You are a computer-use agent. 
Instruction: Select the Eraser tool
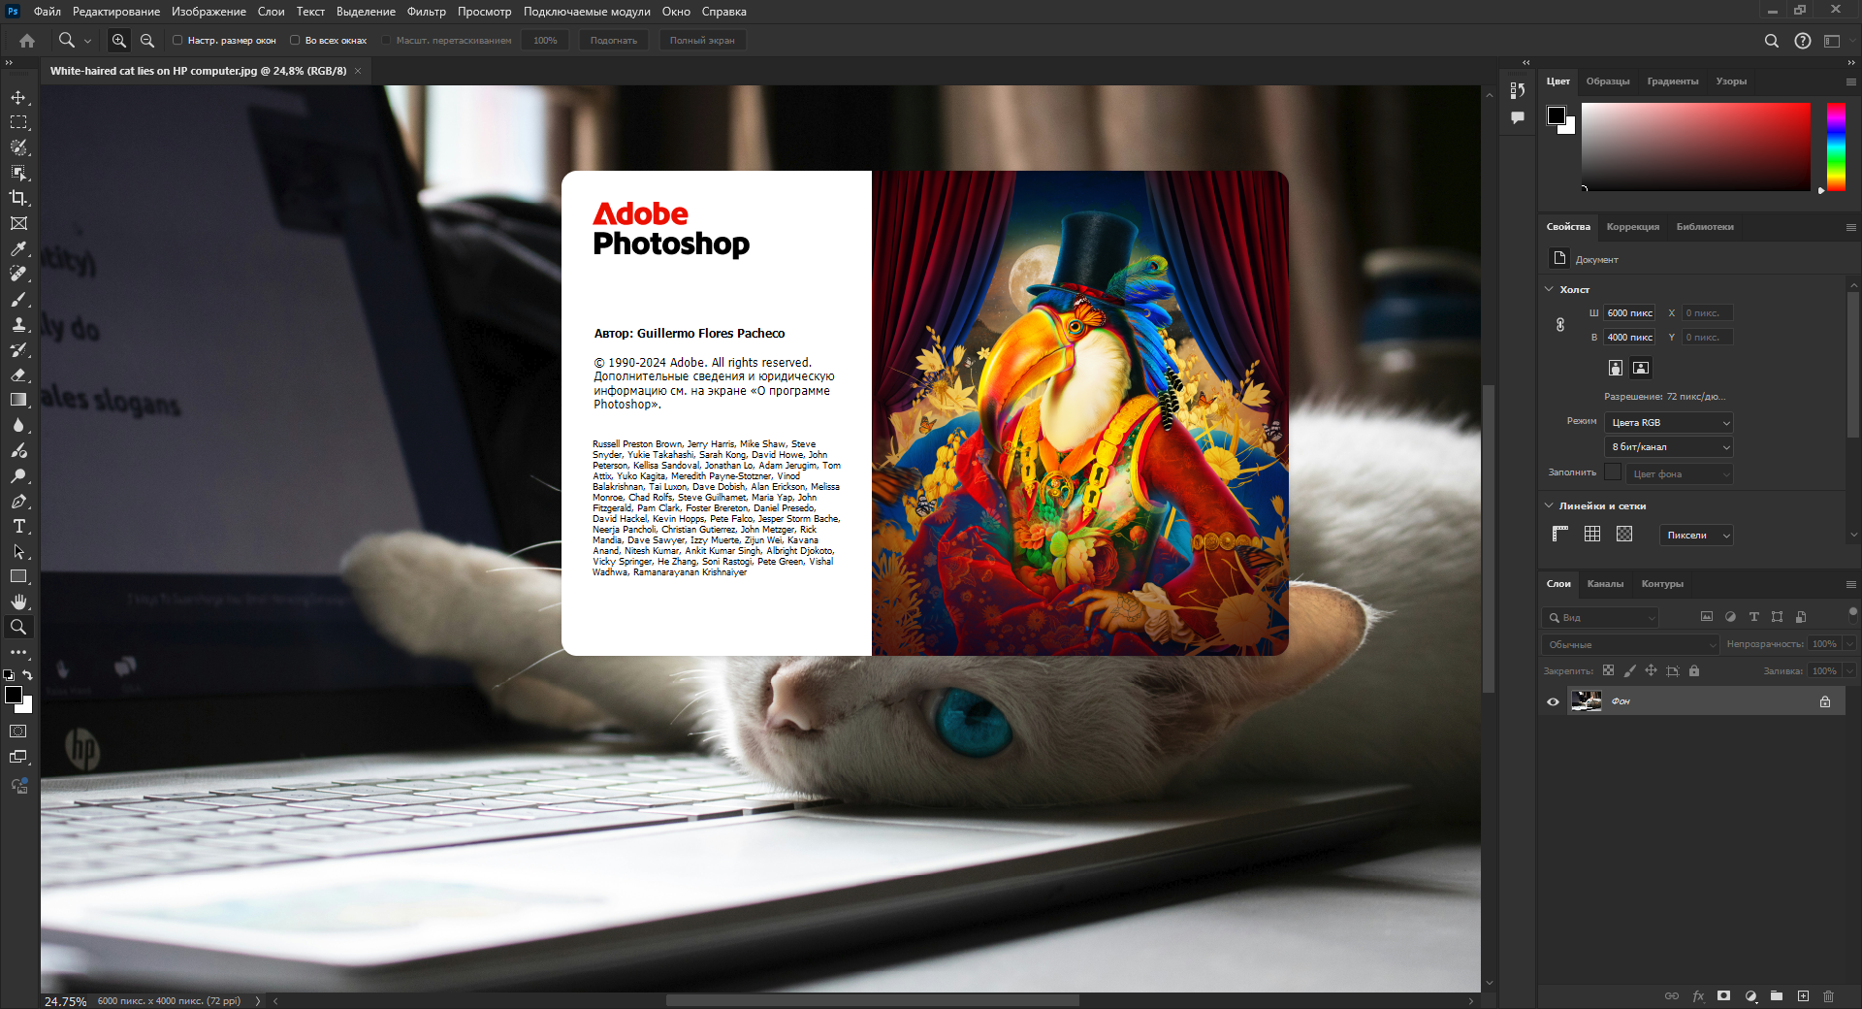(x=18, y=375)
